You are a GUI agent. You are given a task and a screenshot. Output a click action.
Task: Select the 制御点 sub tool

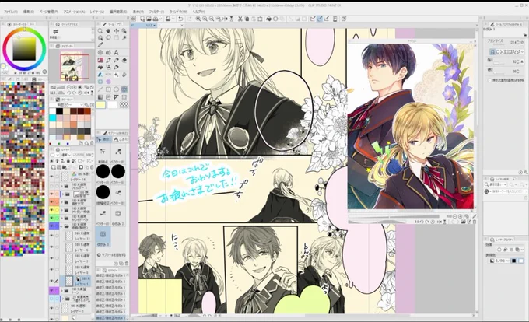[103, 154]
